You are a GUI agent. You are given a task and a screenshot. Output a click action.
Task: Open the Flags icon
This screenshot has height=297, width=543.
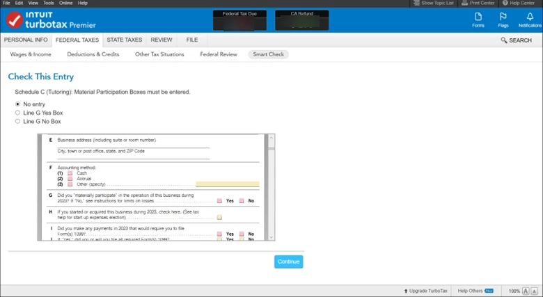pyautogui.click(x=503, y=19)
